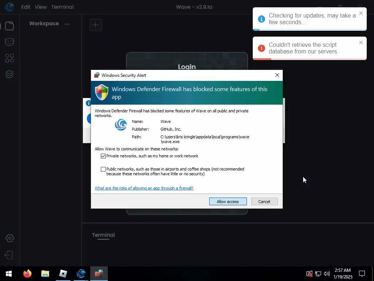This screenshot has width=374, height=281.
Task: Open Workspace options ellipsis
Action: pyautogui.click(x=67, y=24)
